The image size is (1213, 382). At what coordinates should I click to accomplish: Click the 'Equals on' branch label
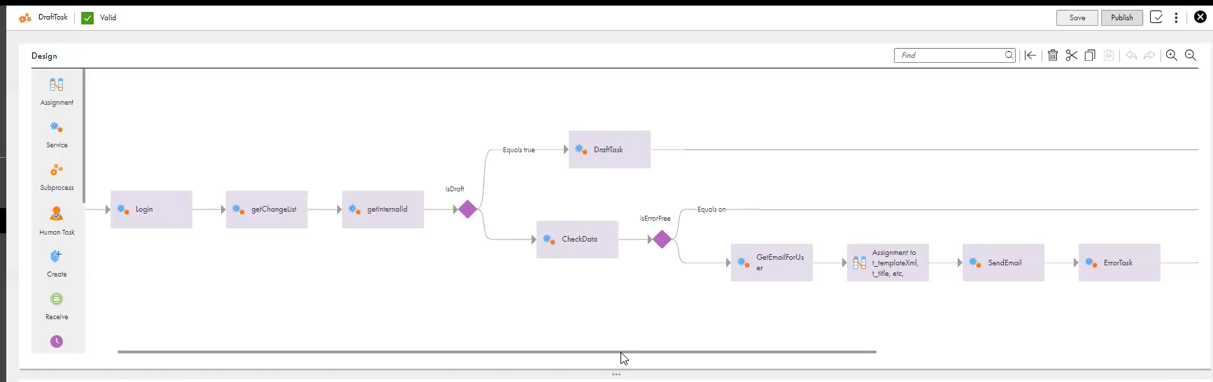[x=711, y=209]
